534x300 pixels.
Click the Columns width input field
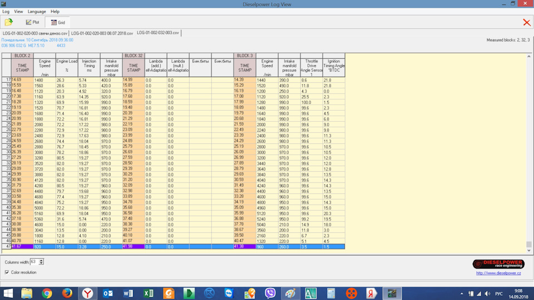[33, 262]
